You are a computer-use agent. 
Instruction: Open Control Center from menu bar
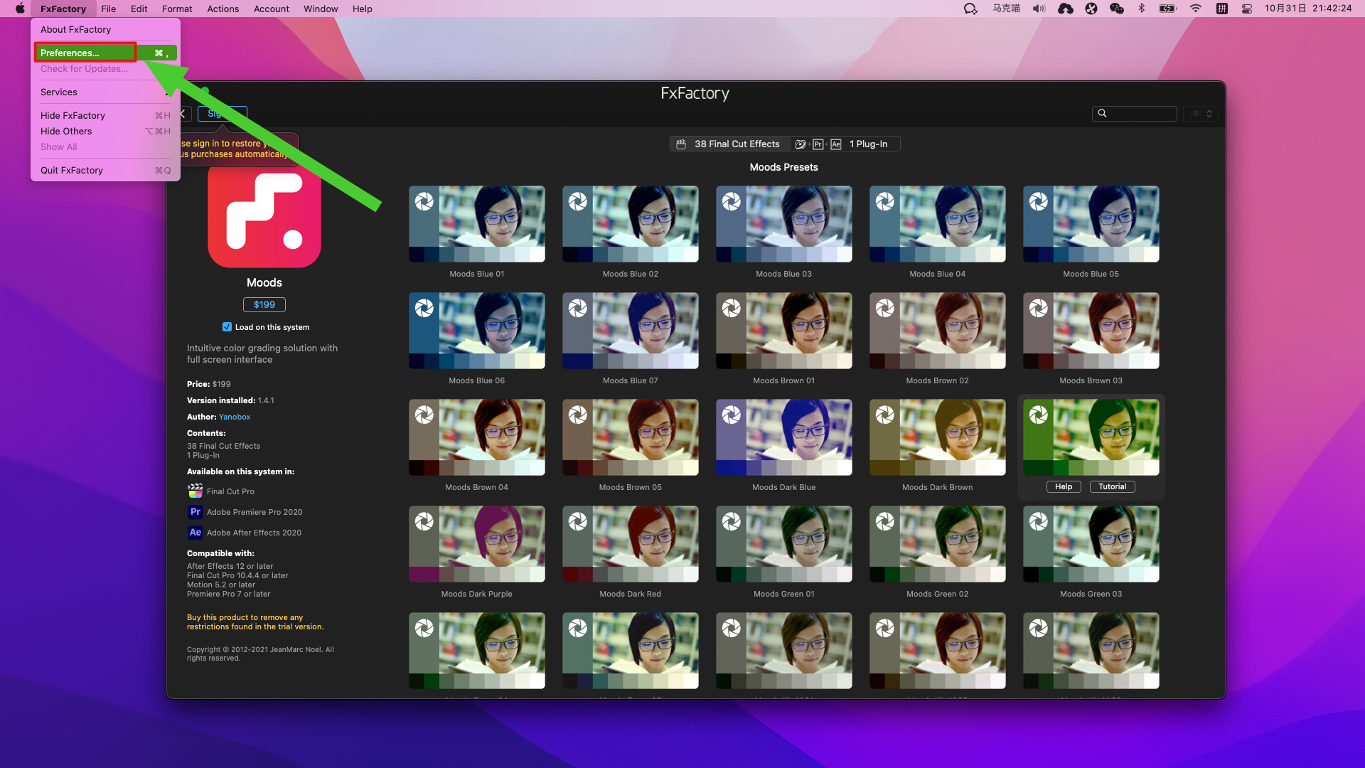click(1246, 9)
